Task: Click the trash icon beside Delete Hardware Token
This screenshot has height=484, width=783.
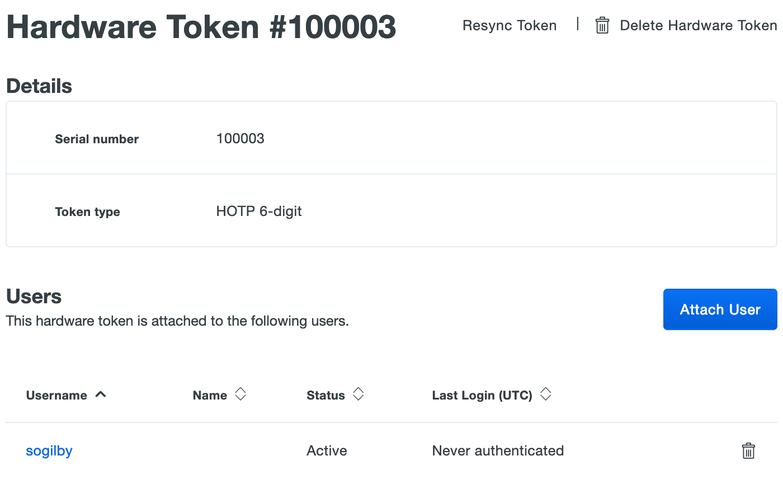Action: coord(602,25)
